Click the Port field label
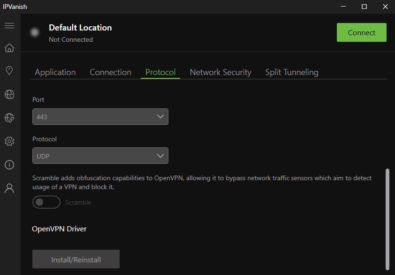 coord(38,99)
